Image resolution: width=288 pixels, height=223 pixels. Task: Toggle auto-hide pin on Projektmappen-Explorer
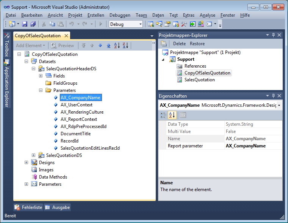click(273, 35)
